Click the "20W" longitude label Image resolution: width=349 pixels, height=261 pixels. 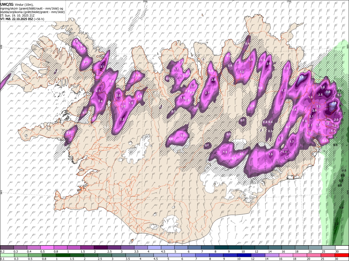tap(145, 1)
